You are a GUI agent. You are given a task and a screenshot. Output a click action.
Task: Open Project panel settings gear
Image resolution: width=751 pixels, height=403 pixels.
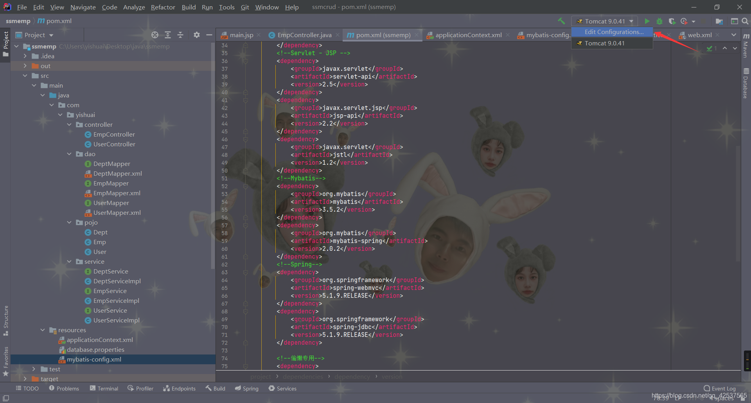click(x=197, y=35)
